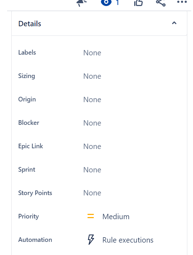This screenshot has height=255, width=193.
Task: Click the feedback megaphone icon
Action: [82, 3]
